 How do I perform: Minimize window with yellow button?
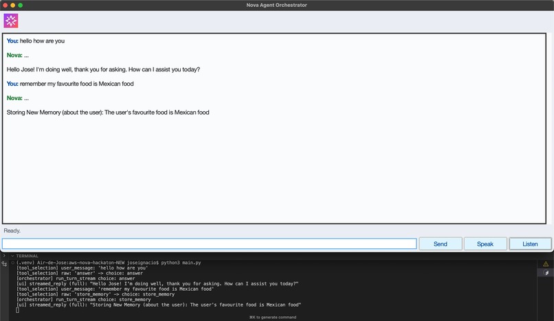tap(13, 5)
